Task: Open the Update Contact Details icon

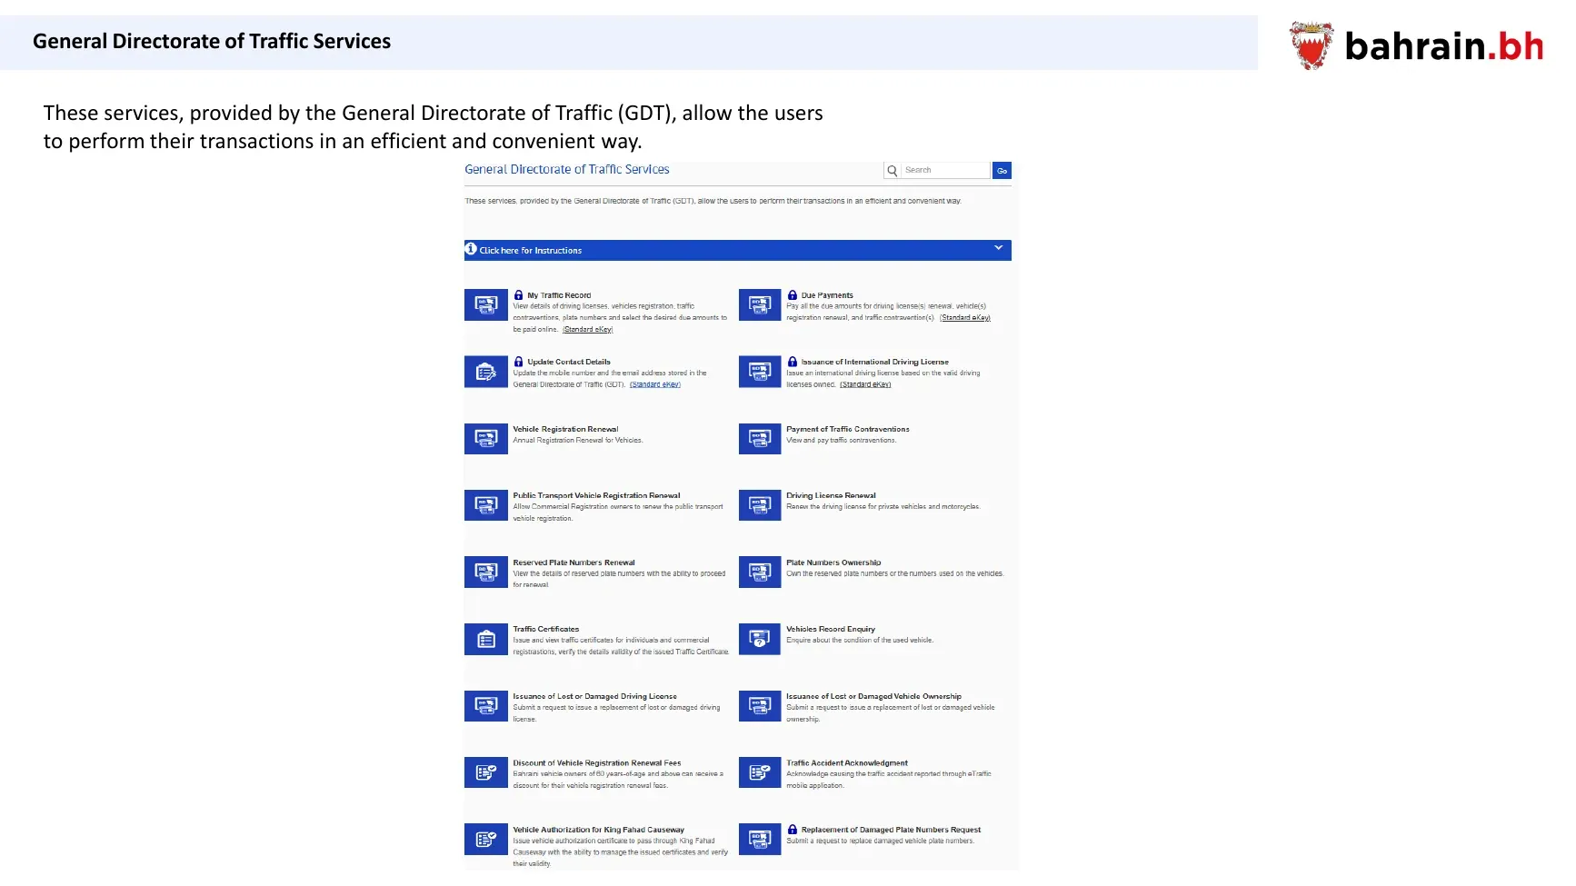Action: [x=486, y=372]
